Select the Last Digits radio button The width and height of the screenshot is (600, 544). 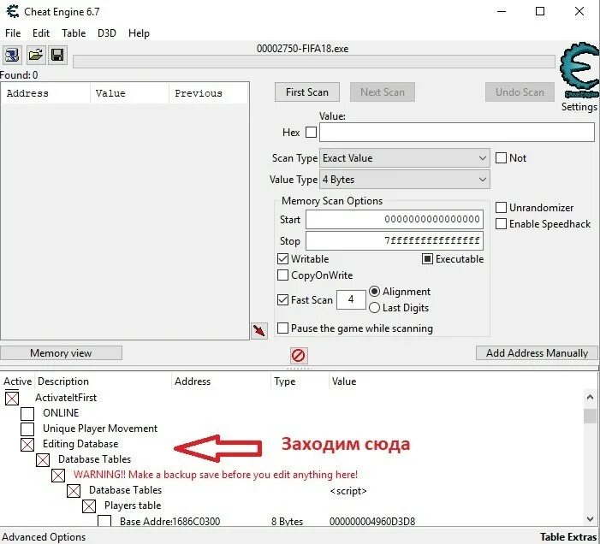tap(374, 308)
